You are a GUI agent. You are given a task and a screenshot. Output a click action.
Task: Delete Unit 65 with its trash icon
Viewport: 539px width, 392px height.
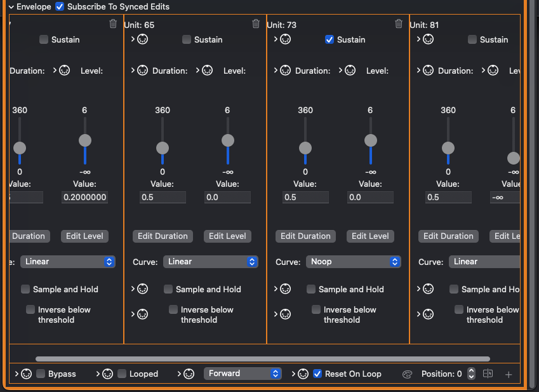(256, 24)
